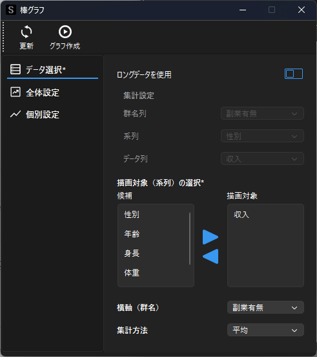Minimize the 棒グラフ window
317x357 pixels.
(243, 10)
